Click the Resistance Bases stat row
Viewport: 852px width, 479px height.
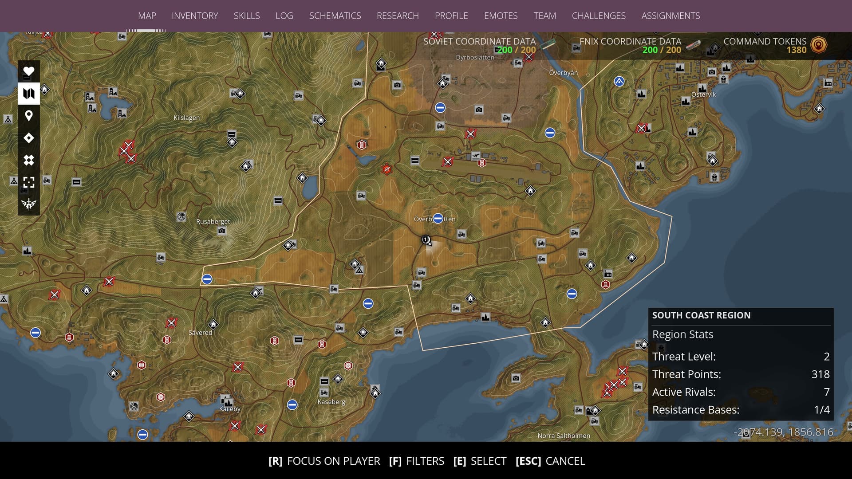point(740,410)
